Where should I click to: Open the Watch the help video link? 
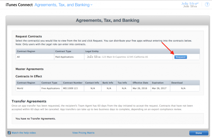coord(23,133)
